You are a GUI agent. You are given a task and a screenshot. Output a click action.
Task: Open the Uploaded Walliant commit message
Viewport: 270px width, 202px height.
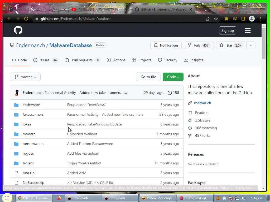point(82,134)
